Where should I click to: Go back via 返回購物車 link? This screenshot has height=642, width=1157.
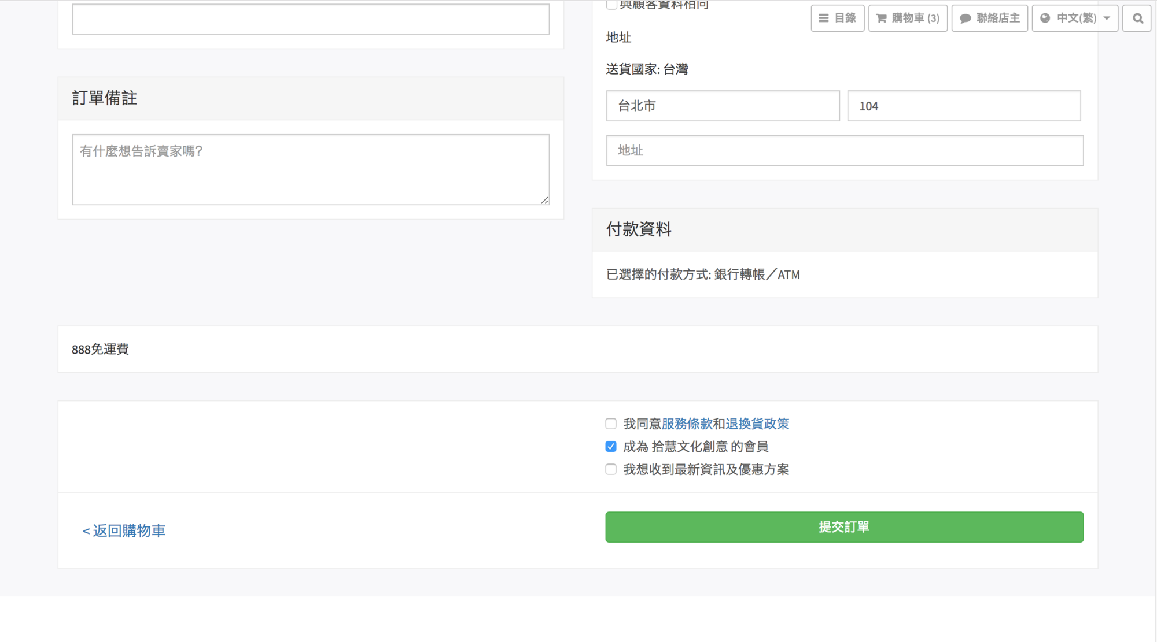pyautogui.click(x=124, y=530)
